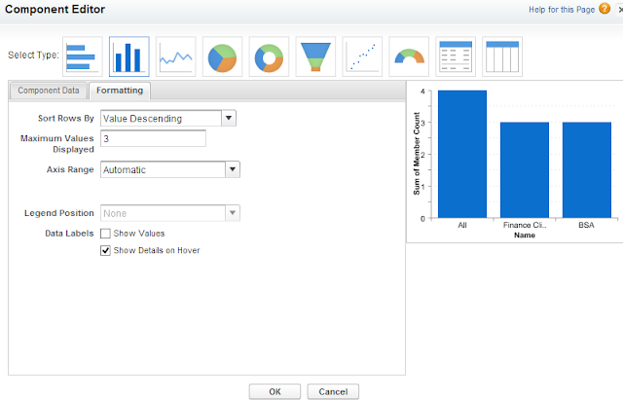Click the Finance Cli.. bar in preview
Screen dimensions: 623x401
point(525,170)
